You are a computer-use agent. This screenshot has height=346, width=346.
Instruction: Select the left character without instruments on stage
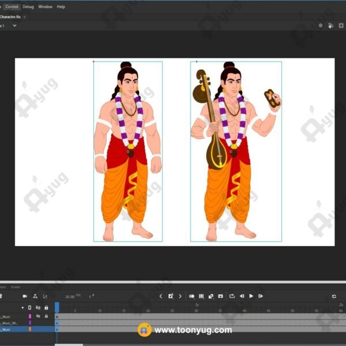(128, 151)
